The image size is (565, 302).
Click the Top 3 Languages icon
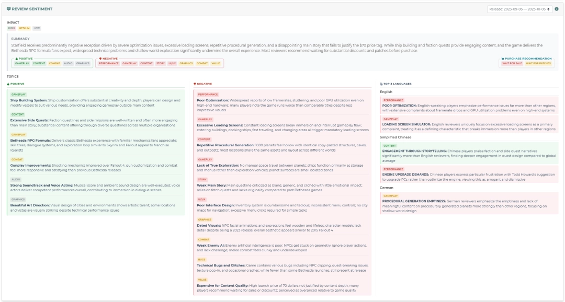pos(381,84)
